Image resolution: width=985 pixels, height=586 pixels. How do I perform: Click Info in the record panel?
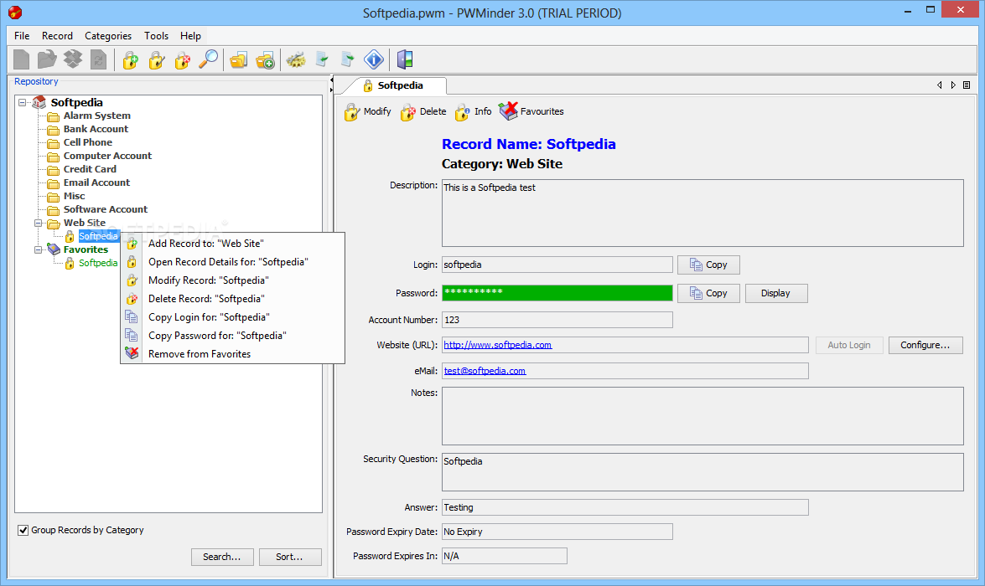point(474,111)
